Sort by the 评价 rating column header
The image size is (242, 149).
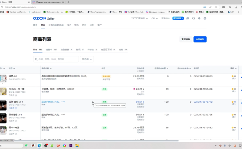point(233,68)
